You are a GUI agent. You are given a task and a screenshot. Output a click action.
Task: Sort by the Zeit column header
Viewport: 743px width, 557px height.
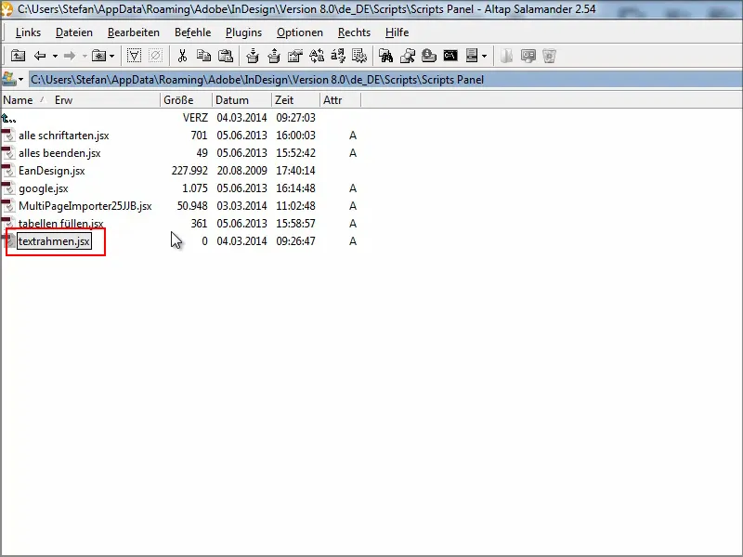(296, 100)
